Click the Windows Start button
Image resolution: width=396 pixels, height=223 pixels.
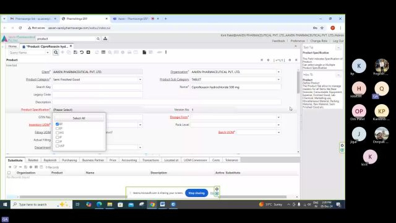click(x=5, y=204)
